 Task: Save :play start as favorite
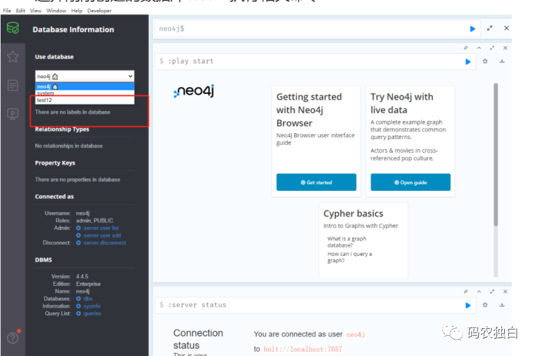(x=485, y=61)
